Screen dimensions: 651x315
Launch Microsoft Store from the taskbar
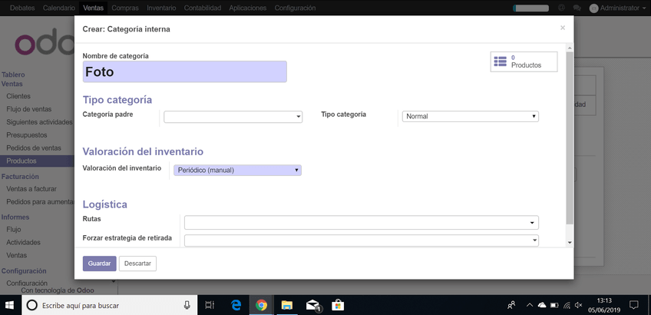point(338,305)
